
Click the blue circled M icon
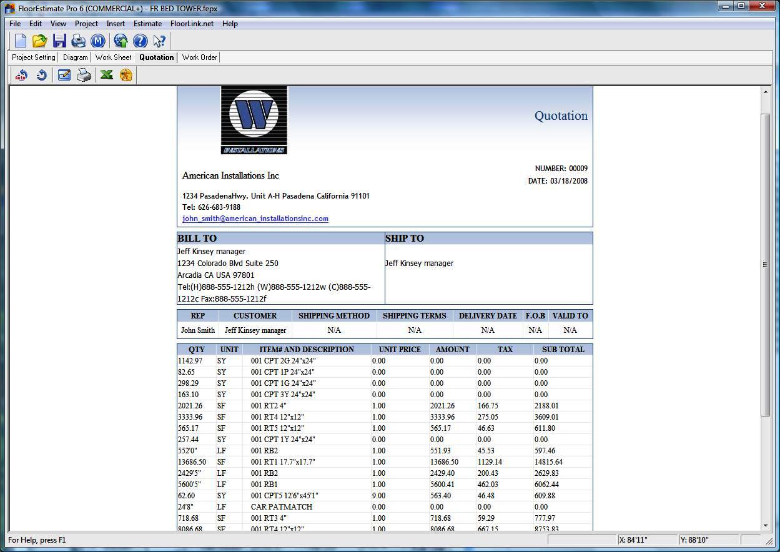(x=97, y=41)
